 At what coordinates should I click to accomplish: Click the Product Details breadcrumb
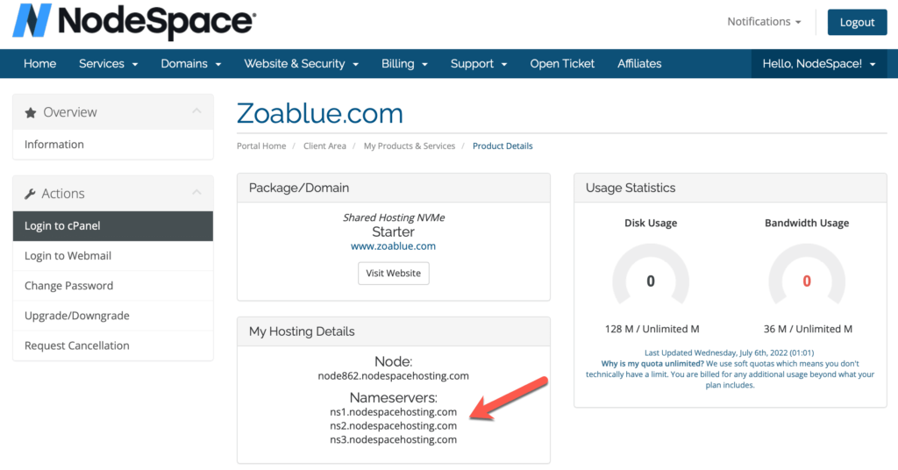click(502, 146)
